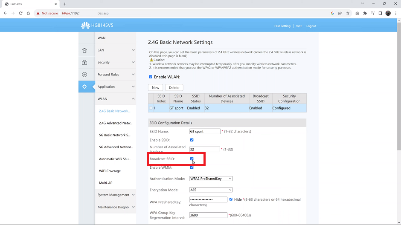Click the browser address bar URL
The height and width of the screenshot is (225, 401).
point(85,13)
